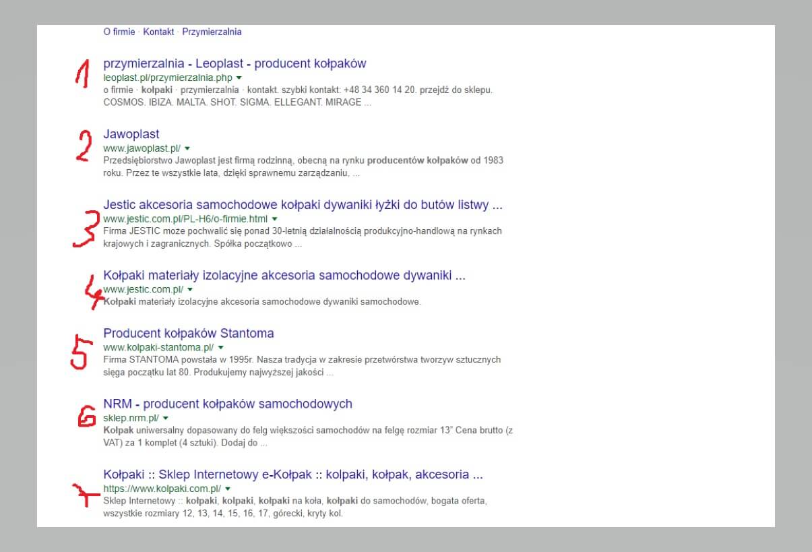
Task: Click arrow next to www.kolpaki-stantoma.pl/
Action: 221,348
